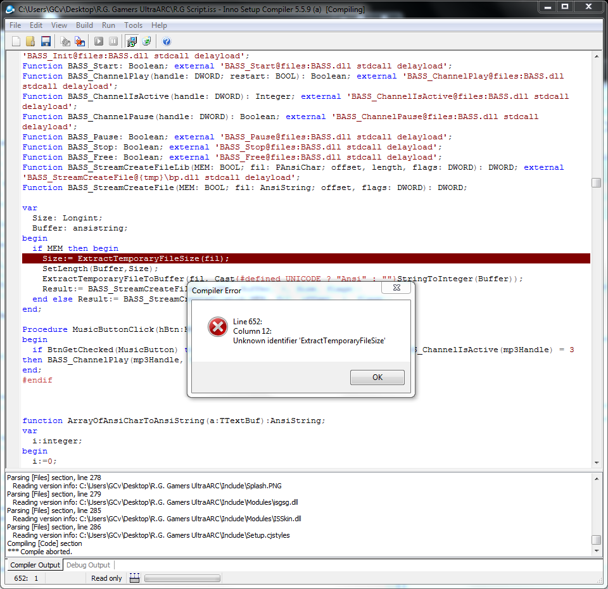
Task: Click the Save floppy disk icon
Action: click(46, 41)
